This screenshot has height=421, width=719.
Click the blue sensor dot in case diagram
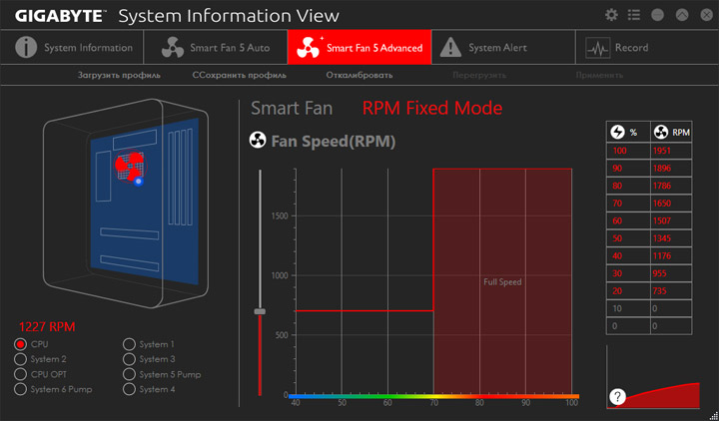click(139, 182)
